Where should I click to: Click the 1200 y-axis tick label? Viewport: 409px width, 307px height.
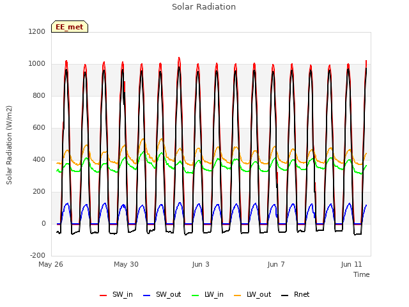click(37, 31)
